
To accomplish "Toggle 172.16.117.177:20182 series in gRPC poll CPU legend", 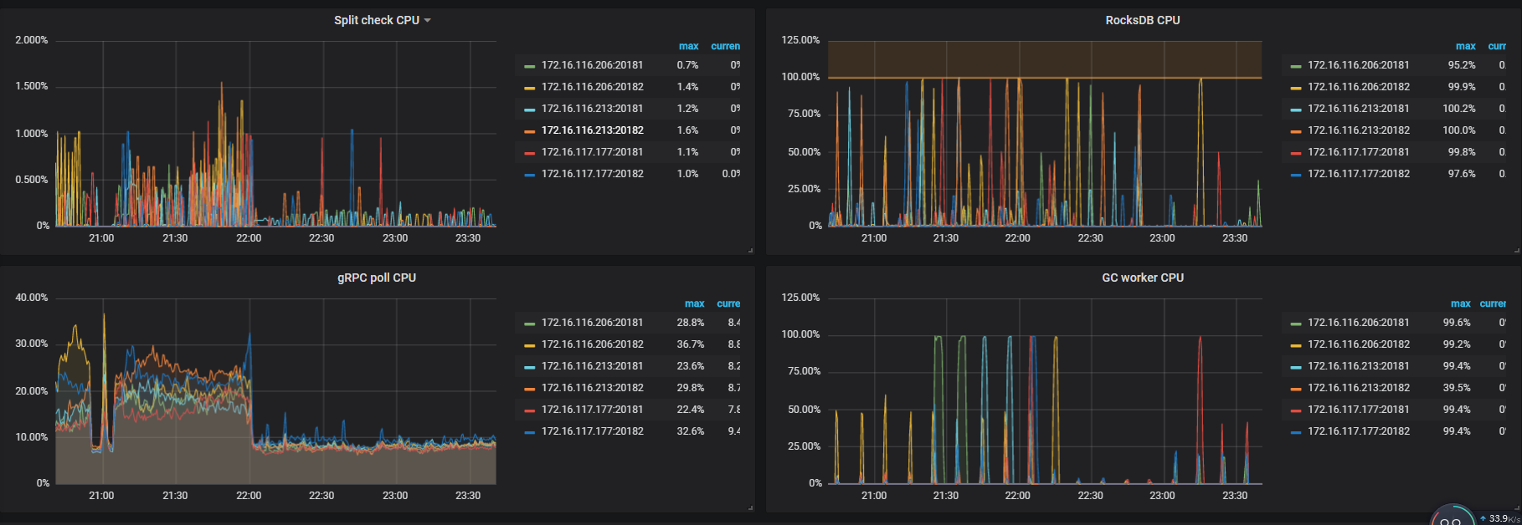I will coord(592,431).
